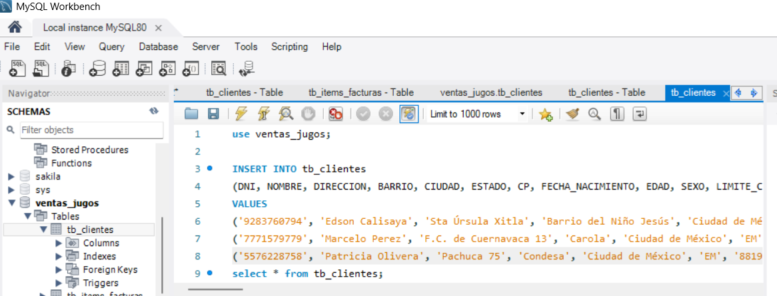The height and width of the screenshot is (296, 777).
Task: Open the Scripting menu
Action: click(289, 47)
